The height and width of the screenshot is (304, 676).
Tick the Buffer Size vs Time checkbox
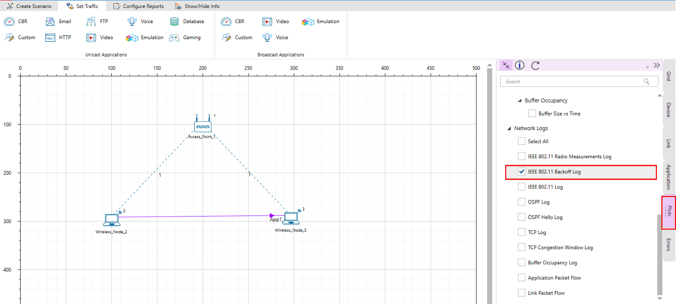pyautogui.click(x=532, y=114)
